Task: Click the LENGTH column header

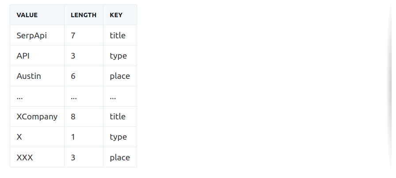Action: (84, 15)
